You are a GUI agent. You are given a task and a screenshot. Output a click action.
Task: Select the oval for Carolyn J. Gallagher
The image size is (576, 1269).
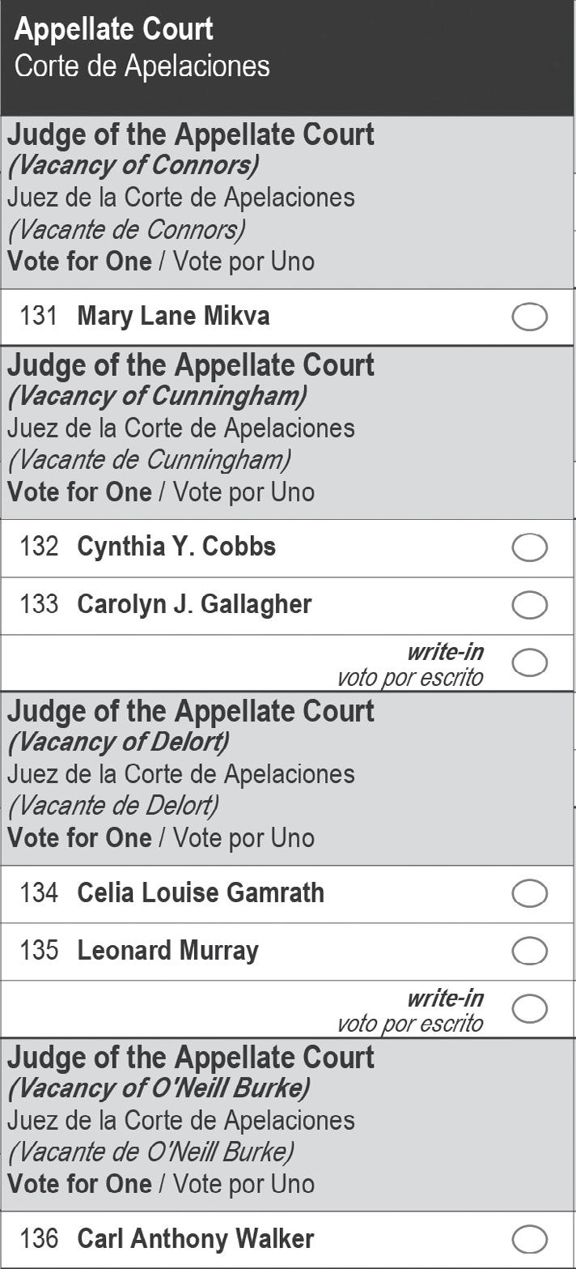point(530,605)
